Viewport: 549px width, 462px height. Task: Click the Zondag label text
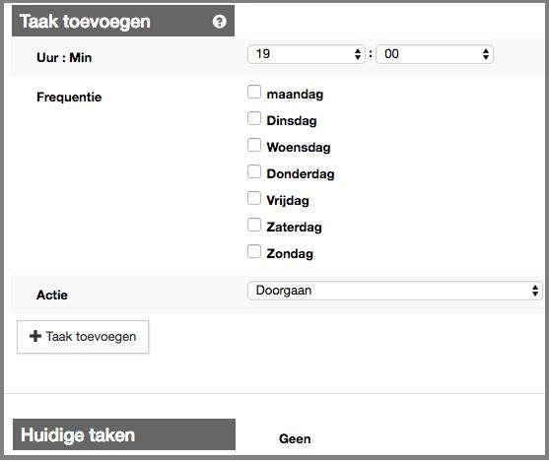(x=290, y=254)
